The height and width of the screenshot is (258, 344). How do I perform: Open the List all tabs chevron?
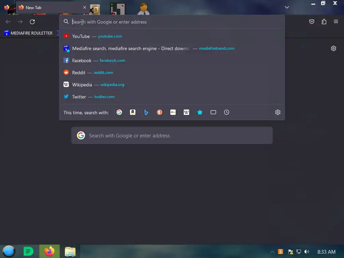287,7
